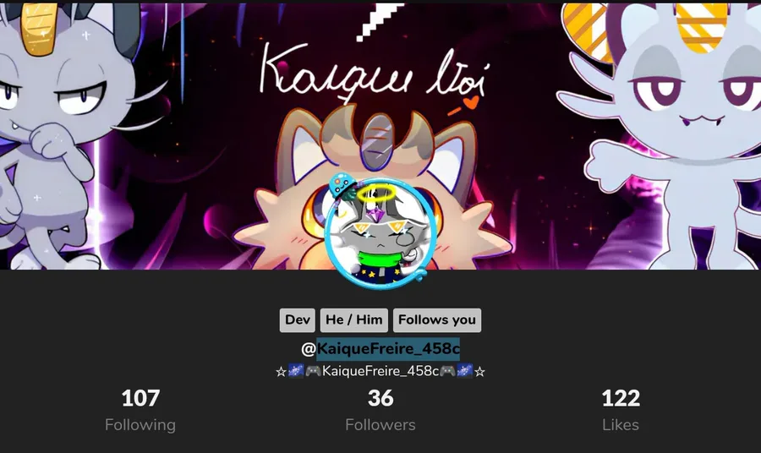Click the game controller emoji after KaiqueFreire_458c
This screenshot has height=453, width=761.
[447, 372]
